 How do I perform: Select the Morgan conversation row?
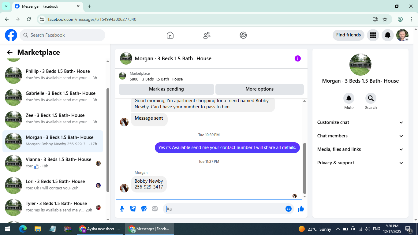coord(53,141)
